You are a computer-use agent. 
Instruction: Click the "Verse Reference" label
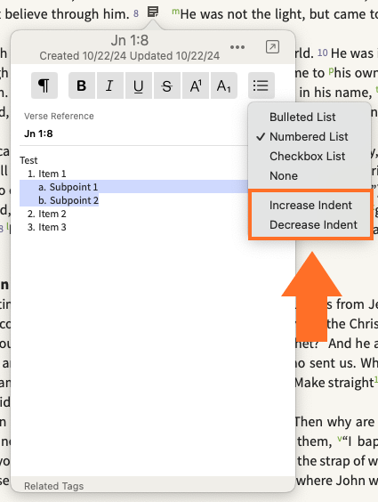(59, 117)
